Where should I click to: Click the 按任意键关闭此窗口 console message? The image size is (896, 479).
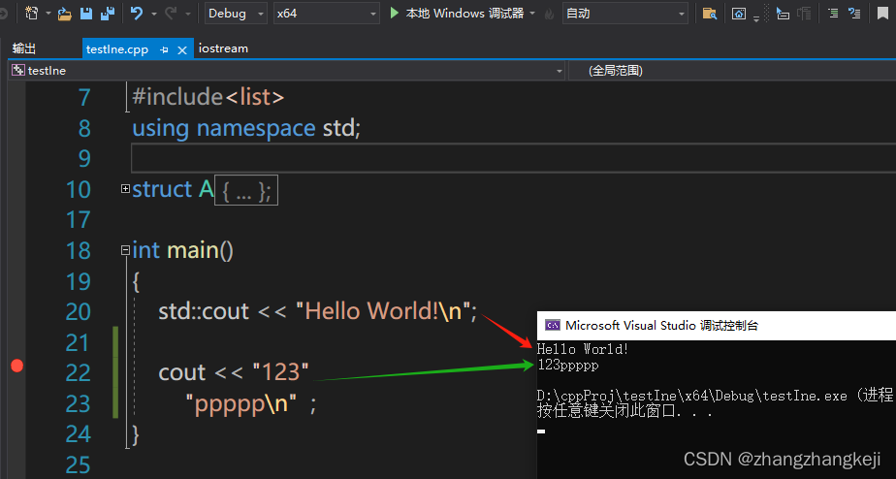coord(624,410)
